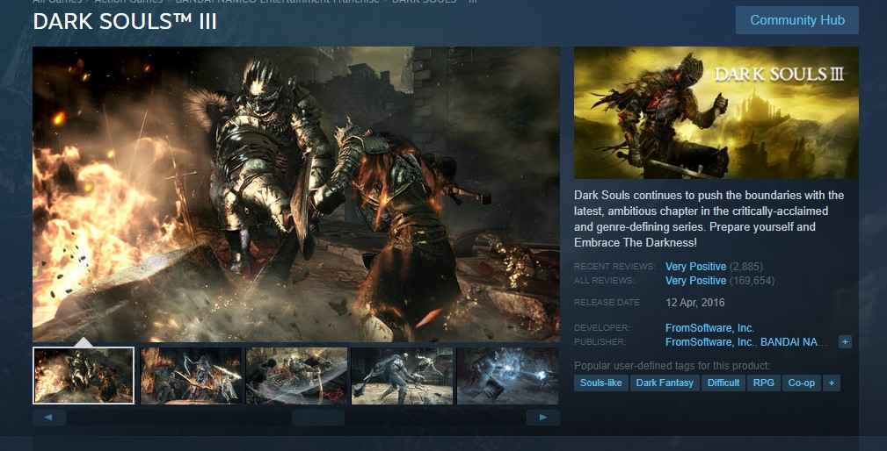Expand the full publisher list
Image resolution: width=887 pixels, height=451 pixels.
[845, 342]
